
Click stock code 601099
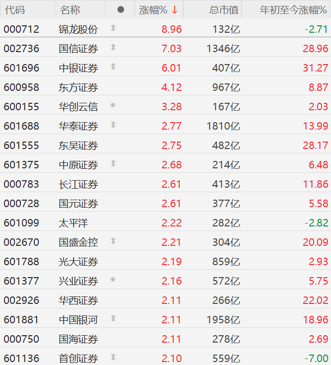click(x=21, y=223)
